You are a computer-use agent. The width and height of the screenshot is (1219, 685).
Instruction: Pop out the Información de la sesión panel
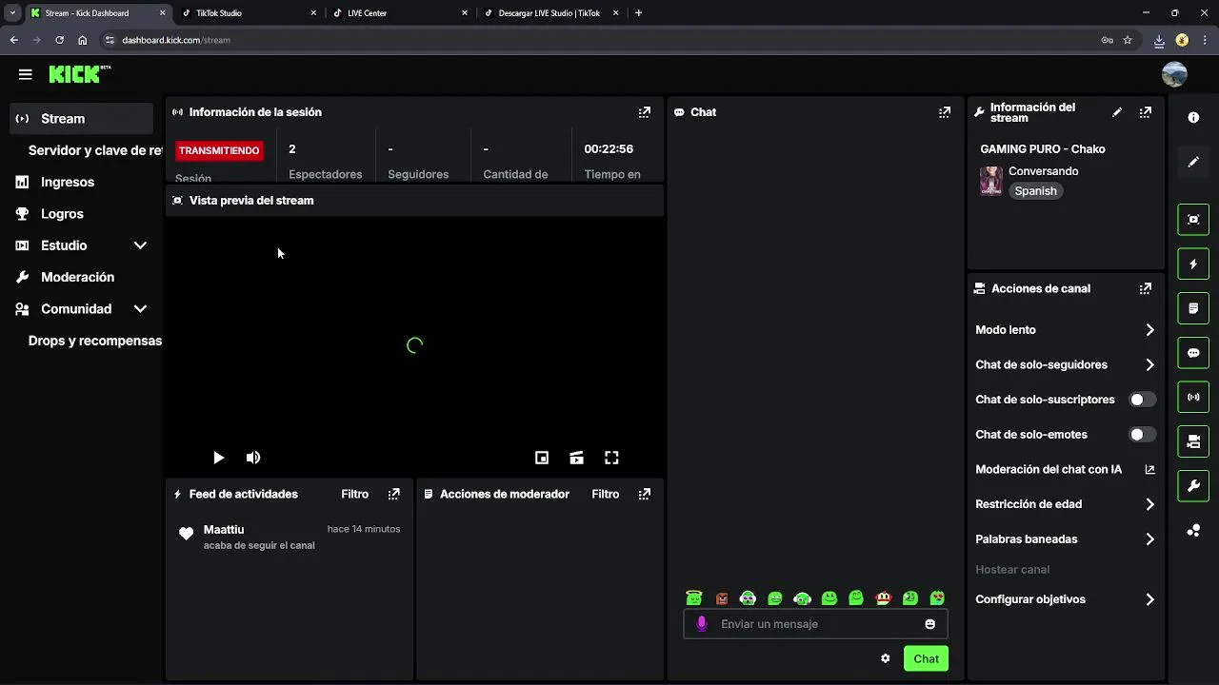[x=645, y=112]
